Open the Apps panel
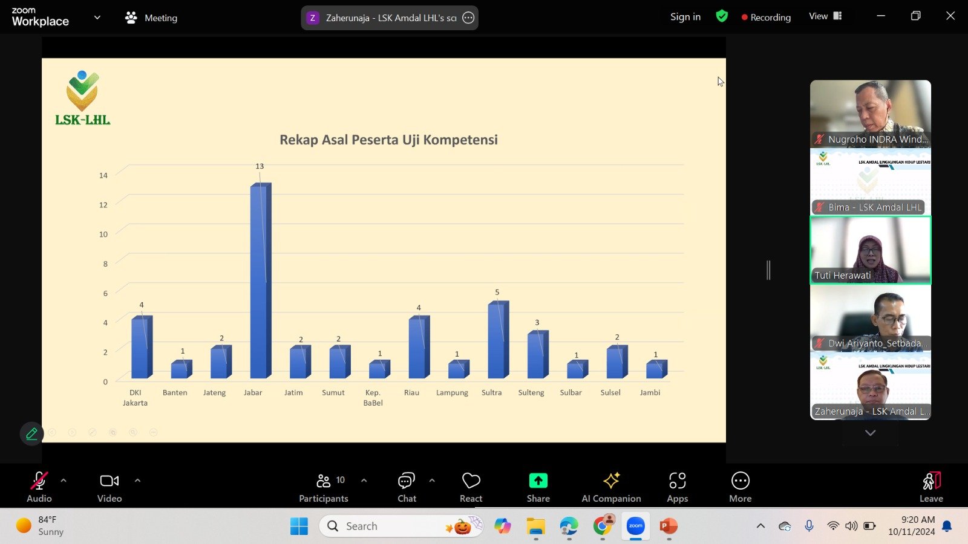The width and height of the screenshot is (968, 544). 677,487
